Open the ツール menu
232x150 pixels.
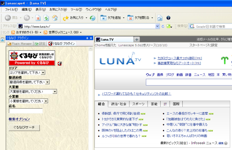point(76,9)
